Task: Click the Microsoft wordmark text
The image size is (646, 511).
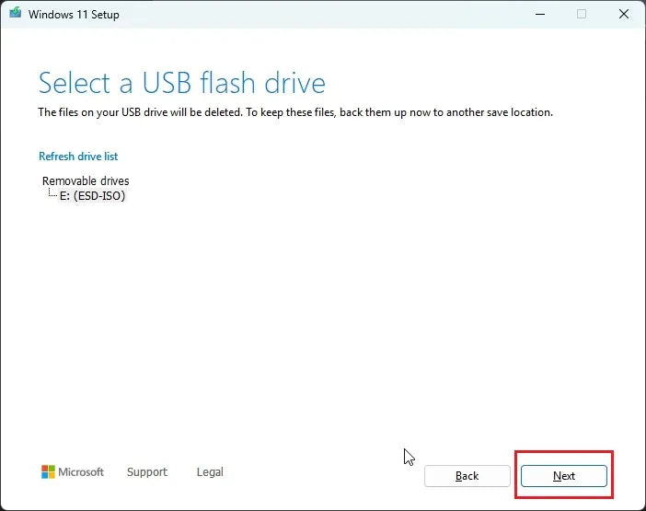Action: [81, 472]
